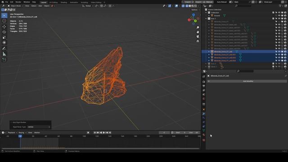Switch to the Layout workspace tab
The height and width of the screenshot is (162, 288).
(x=44, y=2)
